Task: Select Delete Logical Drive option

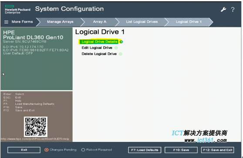Action: [x=99, y=54]
